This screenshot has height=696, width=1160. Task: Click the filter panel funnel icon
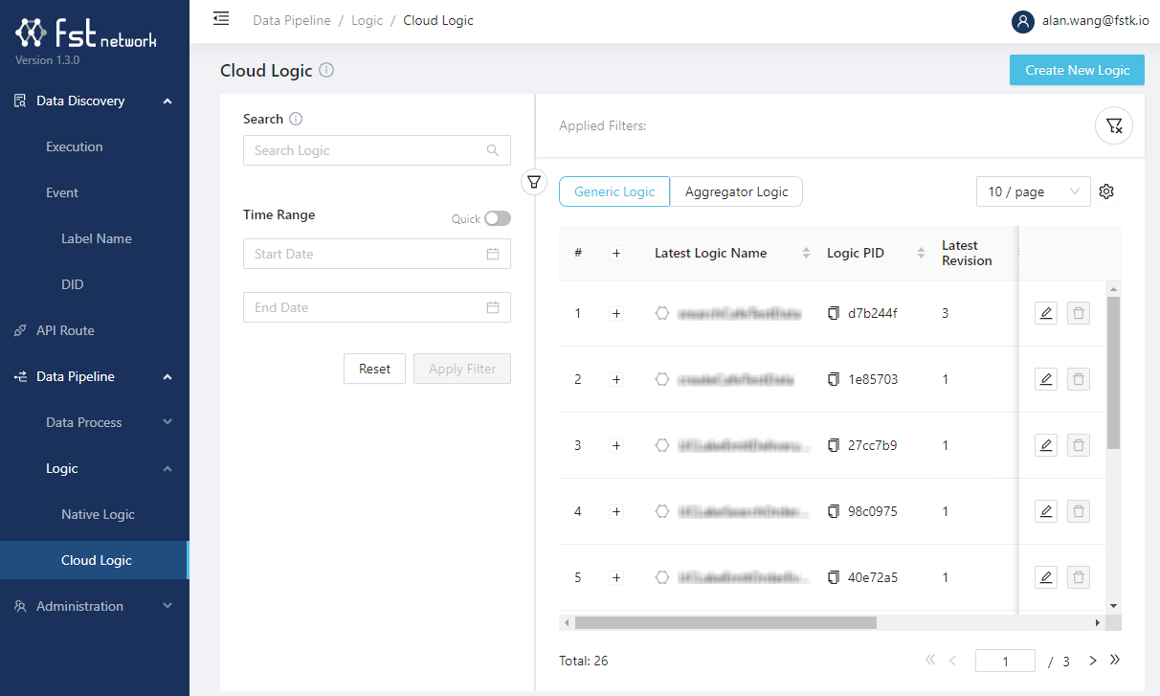[534, 181]
